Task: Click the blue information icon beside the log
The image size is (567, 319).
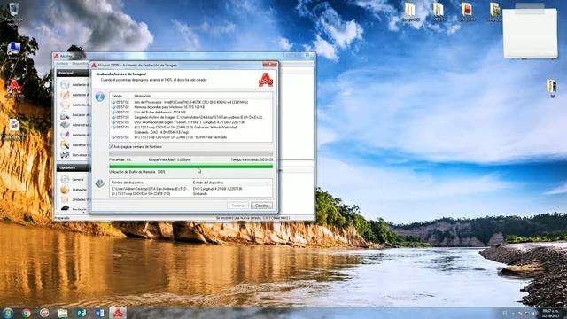Action: [100, 97]
